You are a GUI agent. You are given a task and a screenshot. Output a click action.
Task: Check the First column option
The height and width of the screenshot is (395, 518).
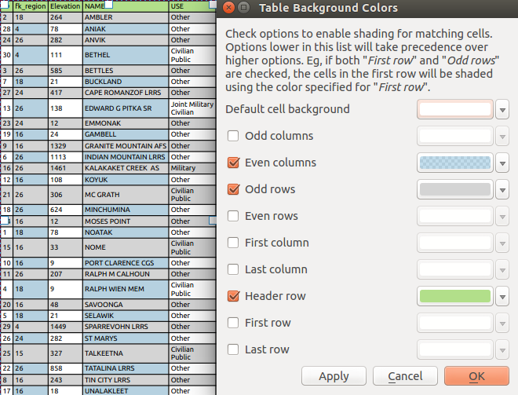(x=233, y=243)
